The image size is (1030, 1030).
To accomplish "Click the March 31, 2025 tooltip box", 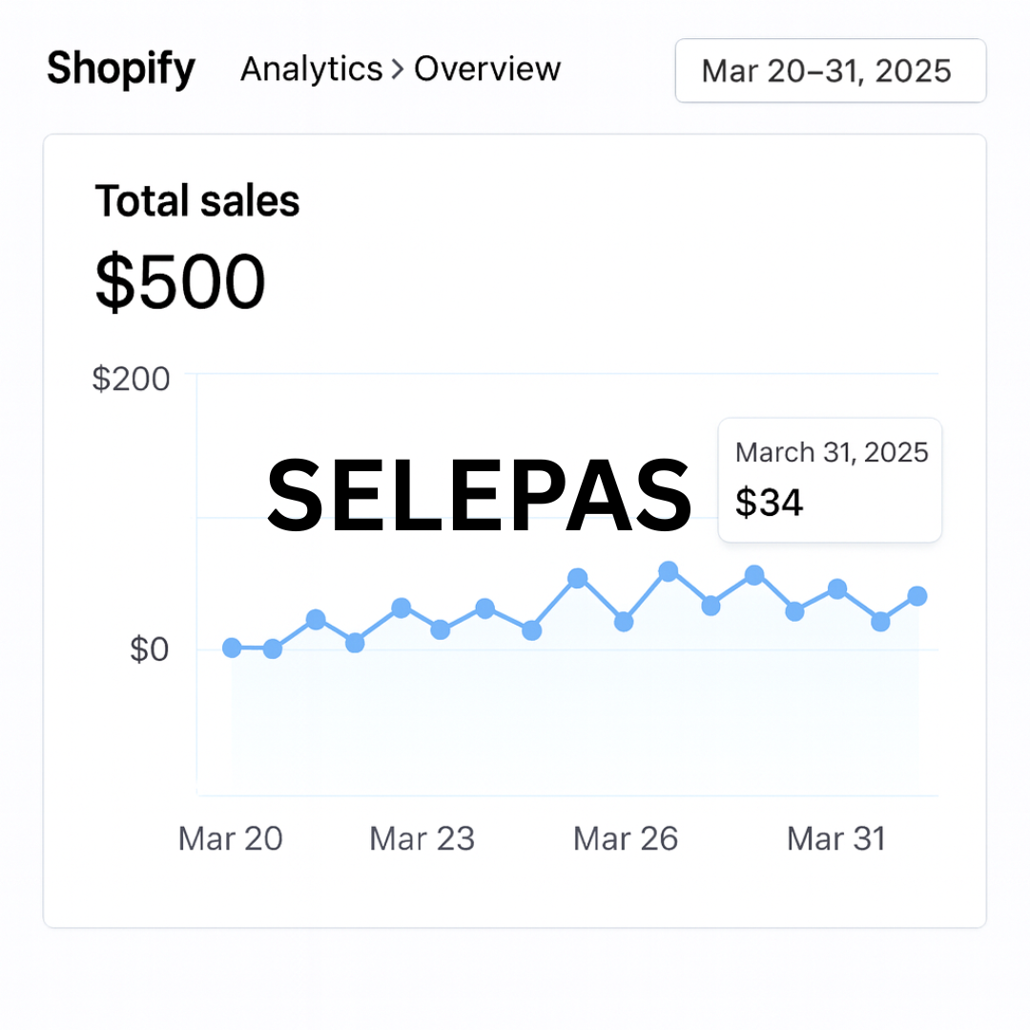I will (831, 480).
